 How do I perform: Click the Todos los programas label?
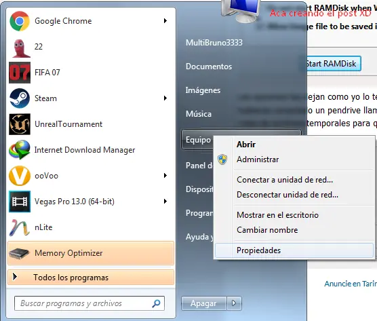(71, 278)
